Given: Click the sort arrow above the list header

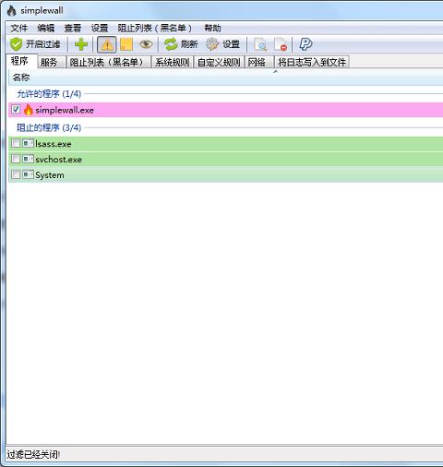Looking at the screenshot, I should pos(276,72).
